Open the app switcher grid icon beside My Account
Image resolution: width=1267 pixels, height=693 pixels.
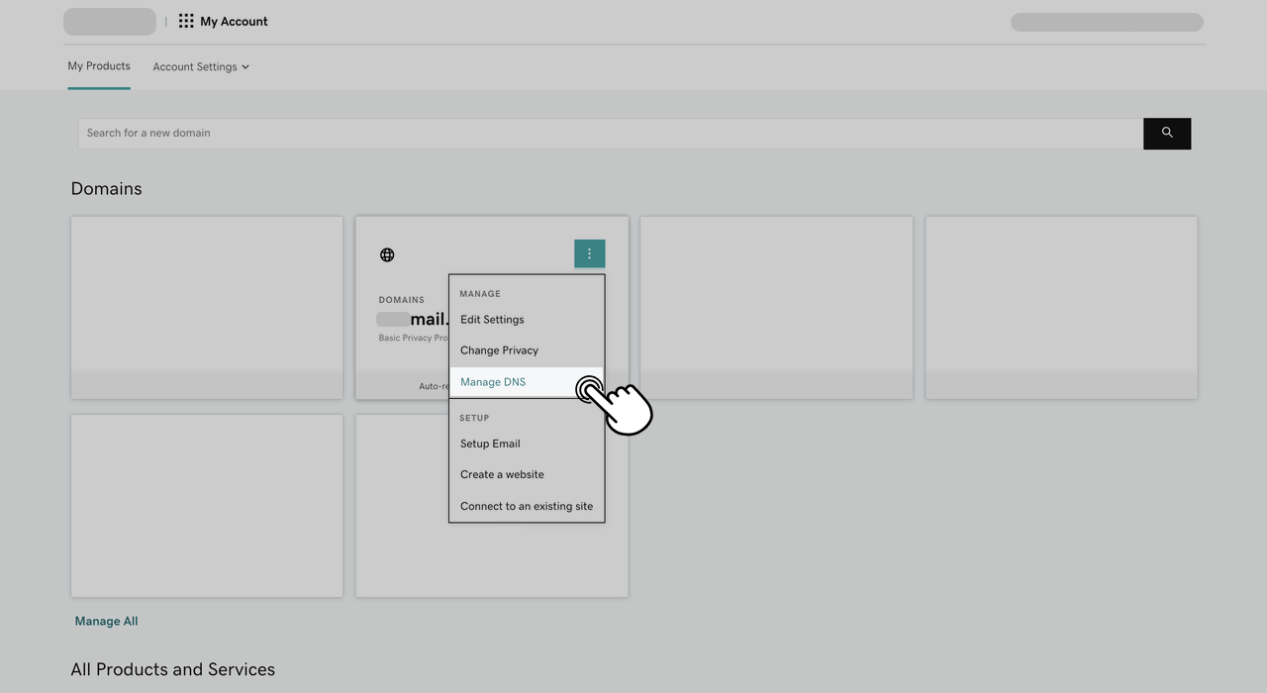pos(185,21)
